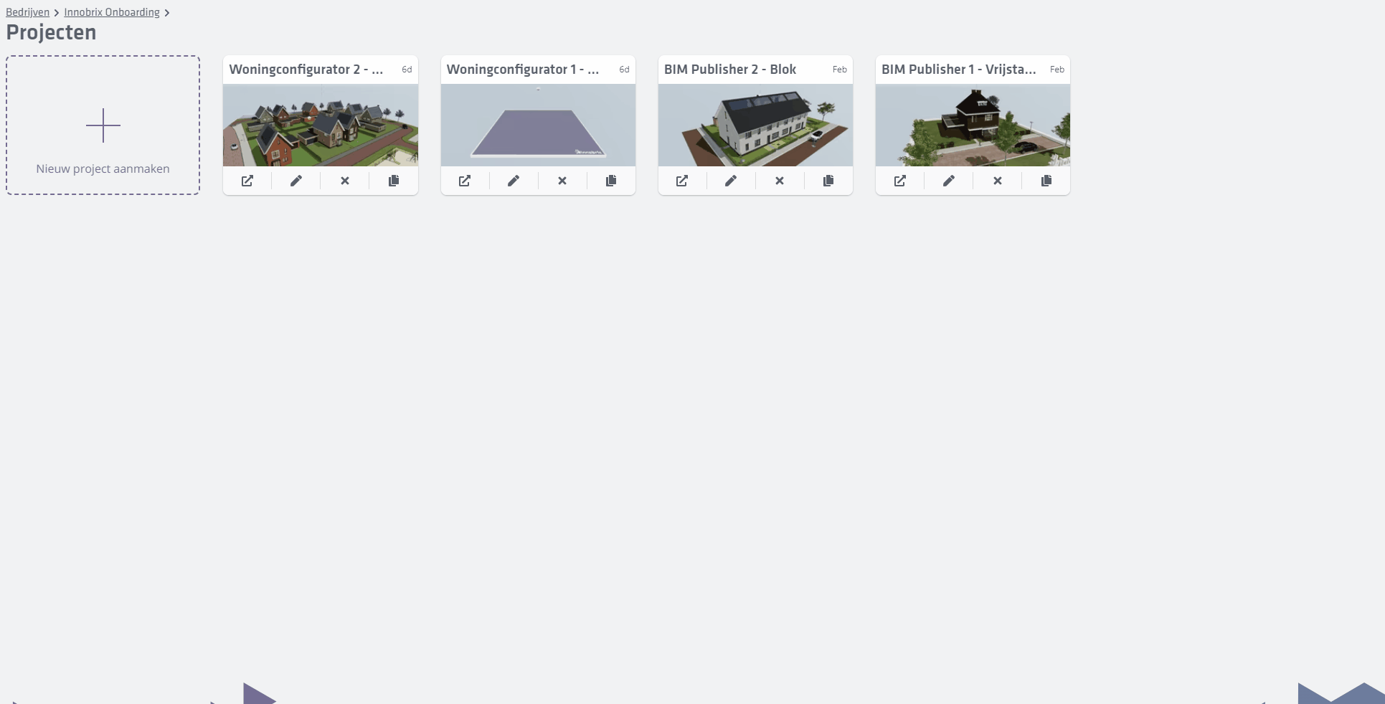Screen dimensions: 1385x704
Task: Duplicate the Woningconfigurator 2 project
Action: click(394, 181)
